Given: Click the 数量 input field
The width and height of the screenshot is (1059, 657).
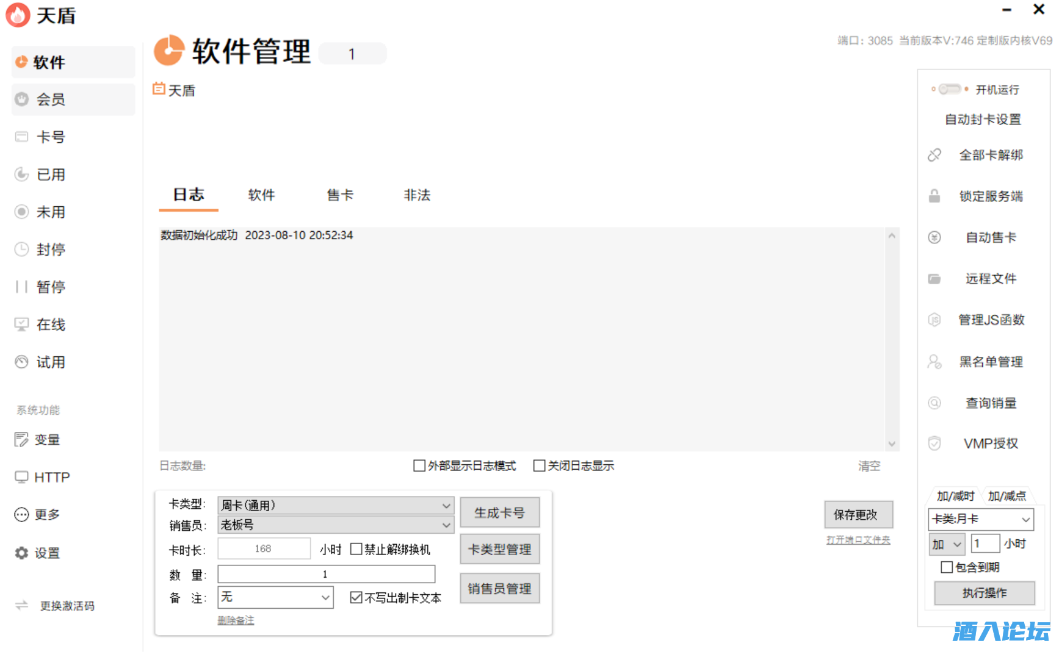Looking at the screenshot, I should [x=326, y=574].
